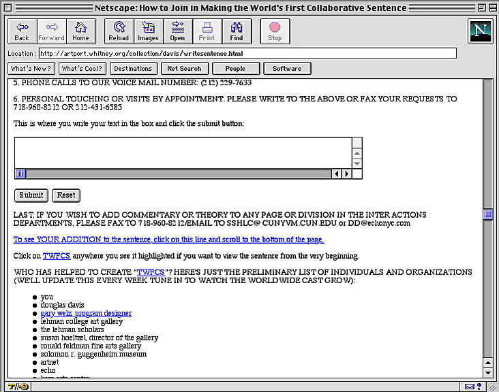This screenshot has height=392, width=499.
Task: Click the Destinations directory button
Action: [x=132, y=69]
